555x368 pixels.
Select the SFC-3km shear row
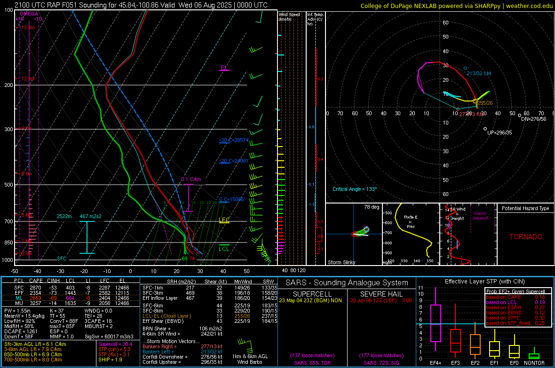[210, 293]
